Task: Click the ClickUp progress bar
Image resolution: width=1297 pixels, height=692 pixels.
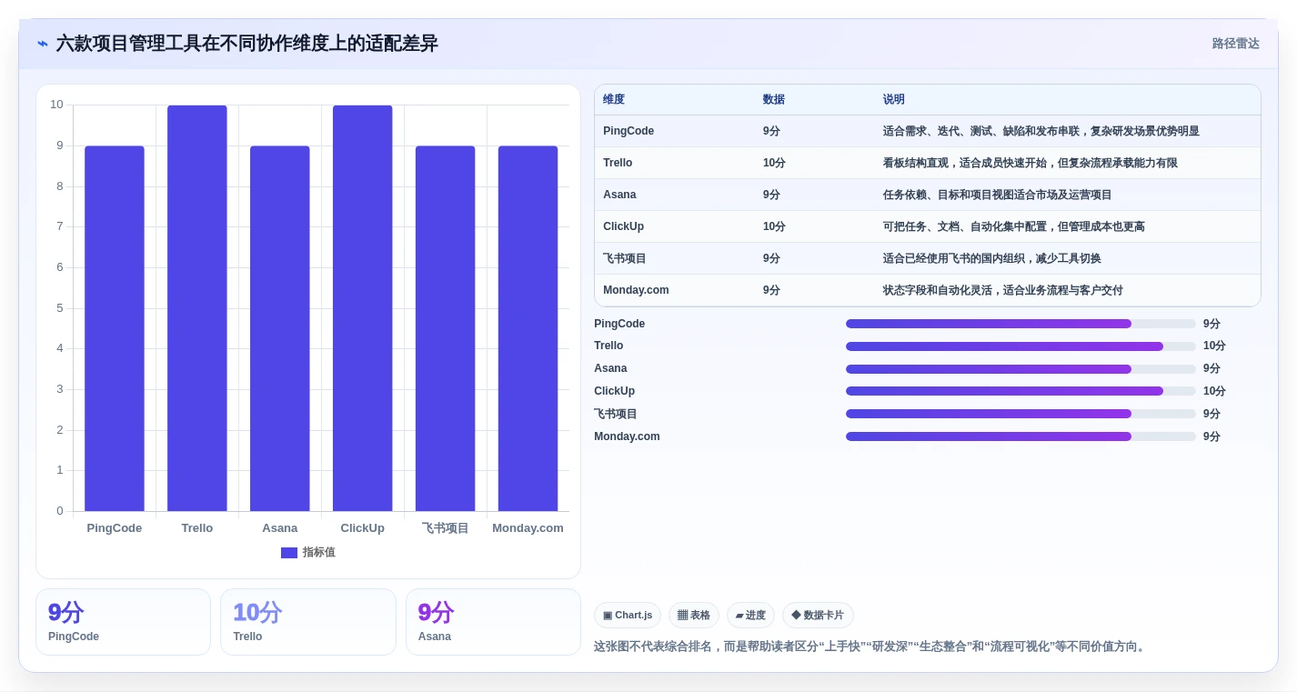Action: point(1021,391)
